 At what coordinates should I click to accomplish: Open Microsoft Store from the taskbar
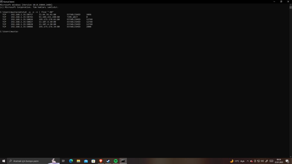(93, 161)
